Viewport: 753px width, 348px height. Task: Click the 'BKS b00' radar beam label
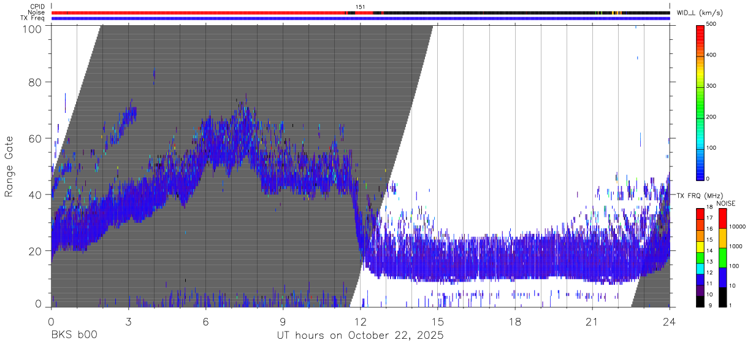pyautogui.click(x=73, y=336)
